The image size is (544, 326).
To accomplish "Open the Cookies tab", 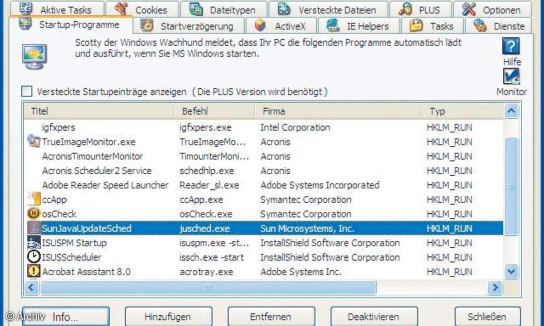I will [143, 9].
